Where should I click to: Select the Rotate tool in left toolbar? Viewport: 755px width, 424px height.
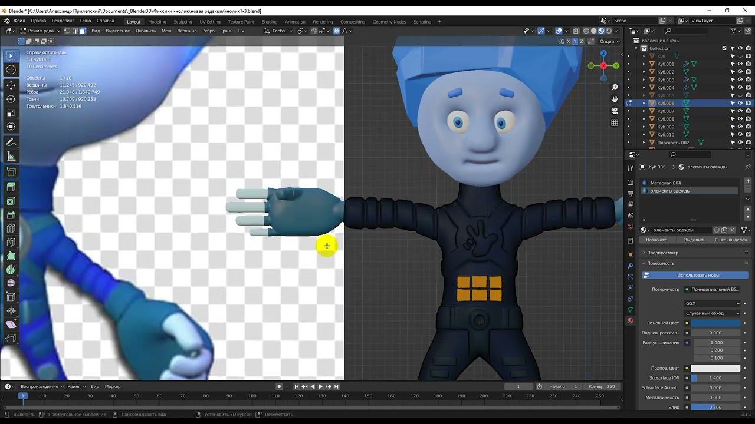[11, 99]
